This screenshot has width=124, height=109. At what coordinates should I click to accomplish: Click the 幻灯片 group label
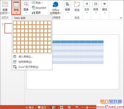5,18
